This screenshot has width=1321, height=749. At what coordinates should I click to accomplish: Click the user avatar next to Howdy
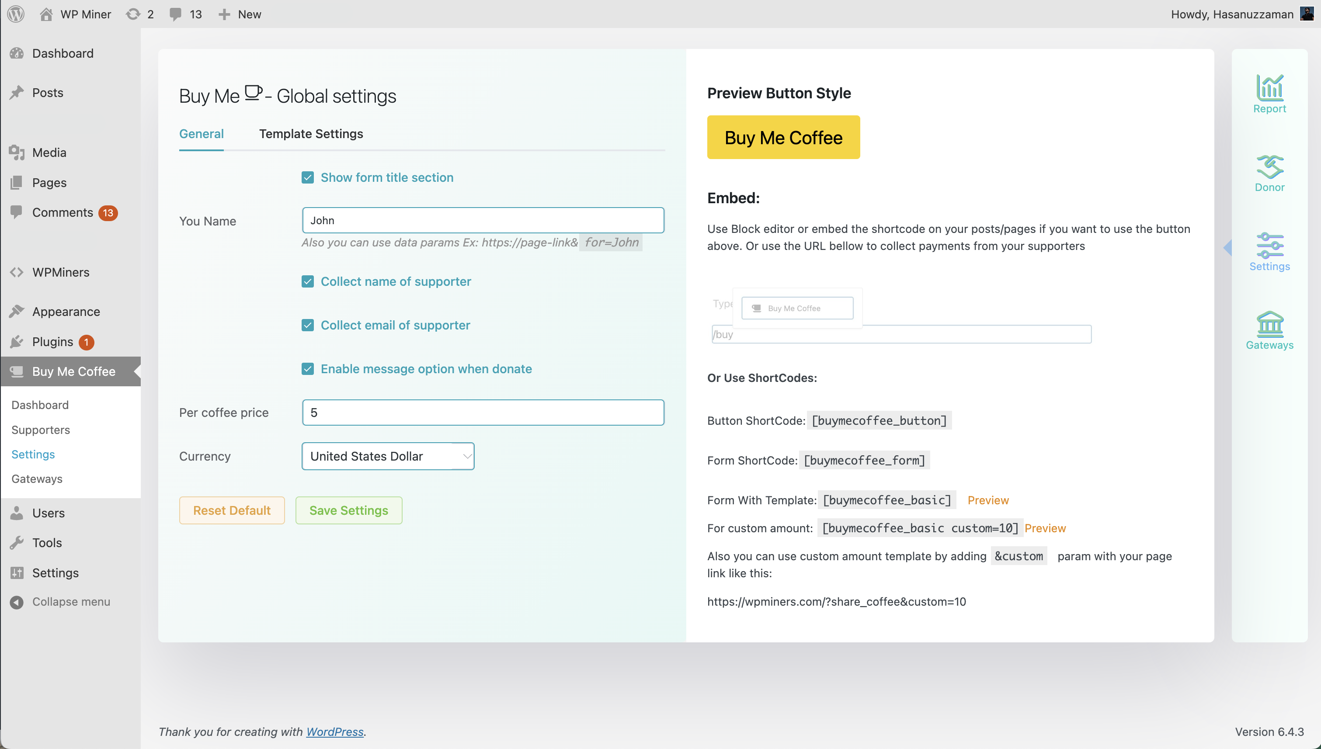pos(1307,14)
